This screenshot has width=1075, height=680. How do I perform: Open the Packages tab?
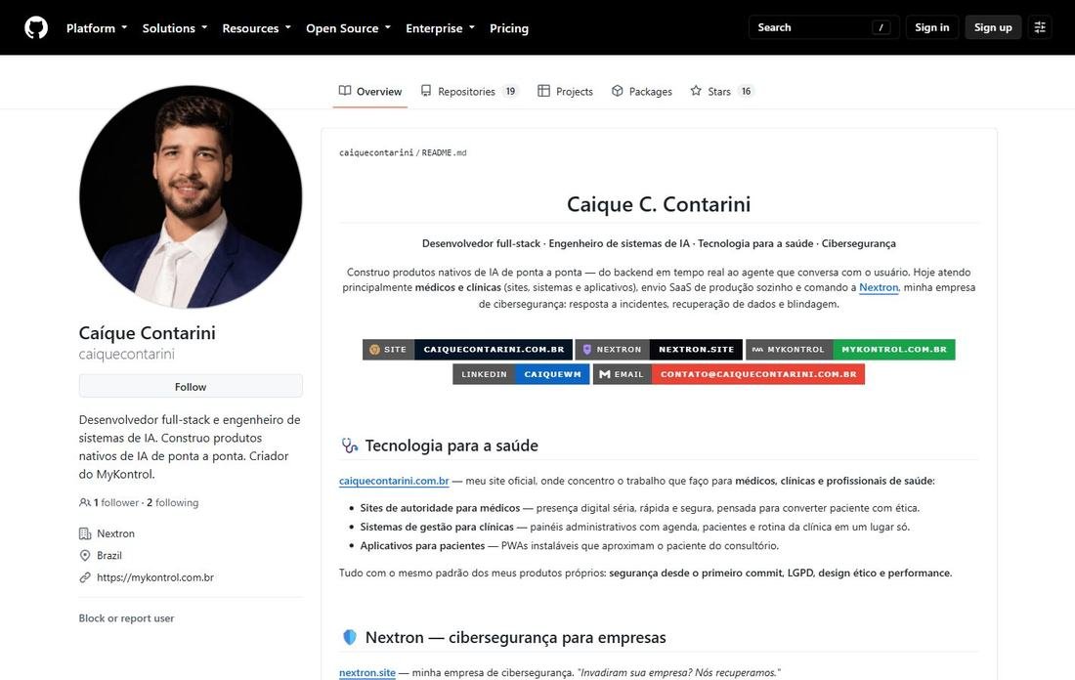click(642, 91)
